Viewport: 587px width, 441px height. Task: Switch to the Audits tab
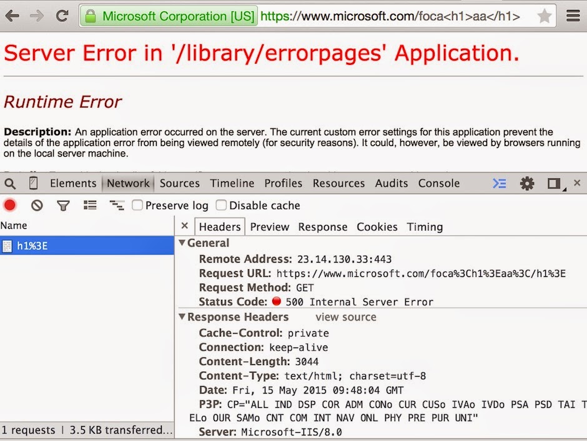click(x=392, y=183)
